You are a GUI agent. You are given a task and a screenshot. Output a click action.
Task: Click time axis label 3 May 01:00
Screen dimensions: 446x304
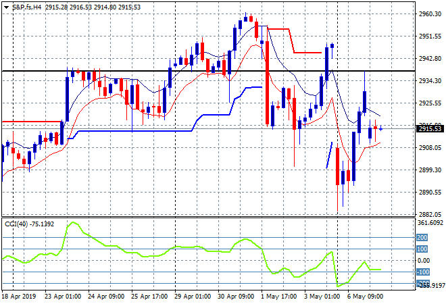(x=322, y=297)
